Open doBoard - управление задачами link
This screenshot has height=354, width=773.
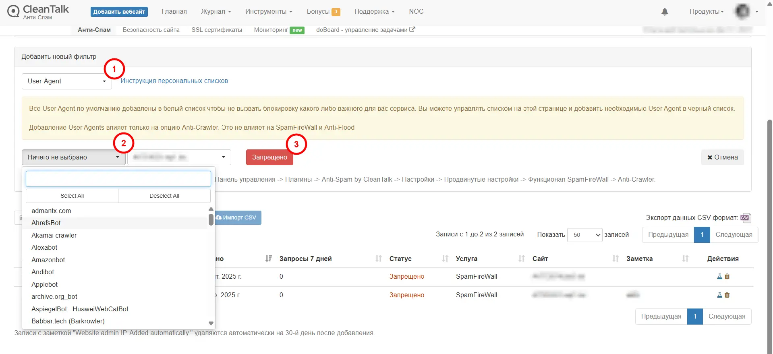pos(365,30)
